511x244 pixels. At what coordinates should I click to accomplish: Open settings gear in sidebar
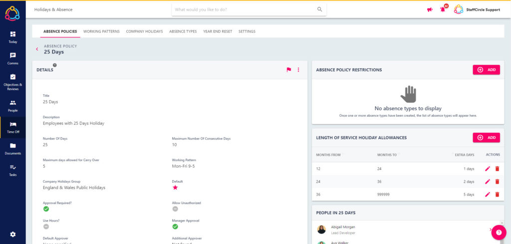pyautogui.click(x=12, y=234)
